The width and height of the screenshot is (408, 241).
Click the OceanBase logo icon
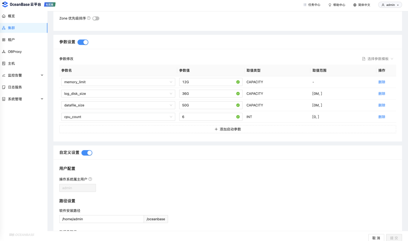(x=5, y=4)
